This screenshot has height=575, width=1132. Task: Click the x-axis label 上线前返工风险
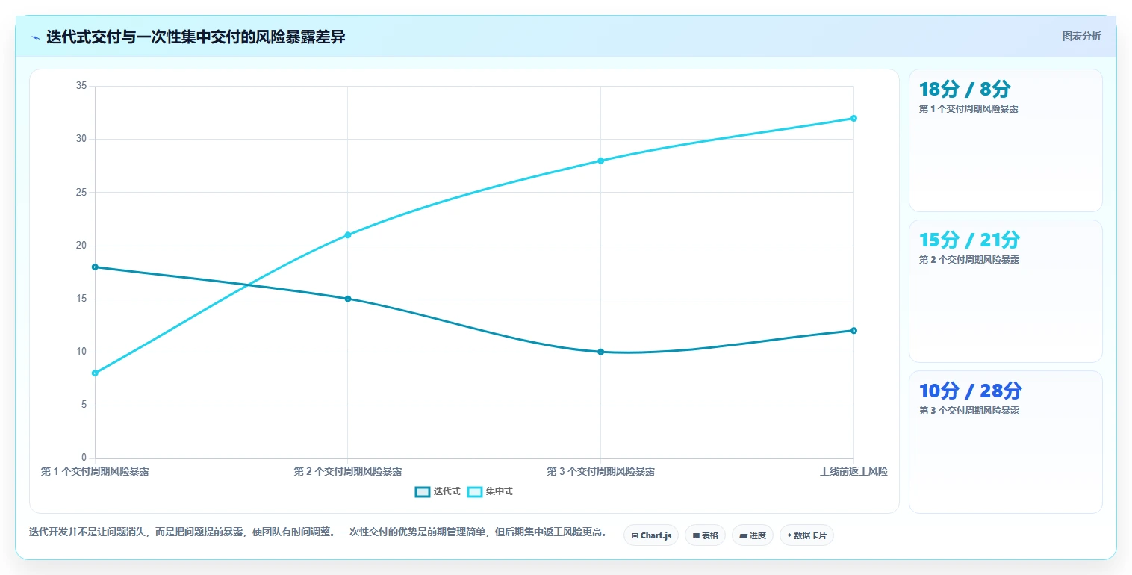853,471
